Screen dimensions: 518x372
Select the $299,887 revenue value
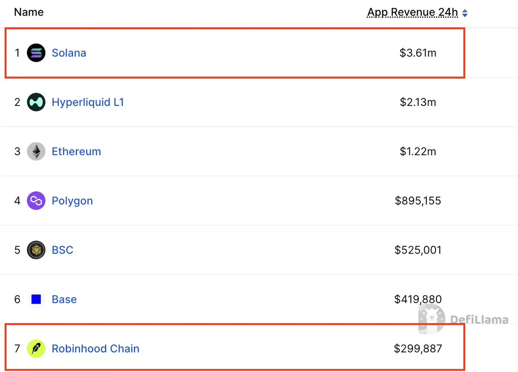coord(418,349)
